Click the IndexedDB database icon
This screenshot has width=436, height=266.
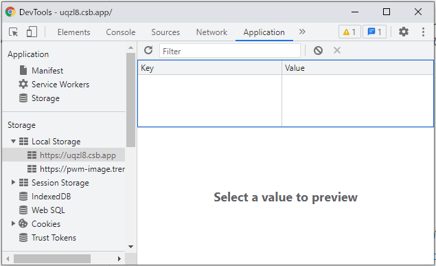click(x=23, y=196)
